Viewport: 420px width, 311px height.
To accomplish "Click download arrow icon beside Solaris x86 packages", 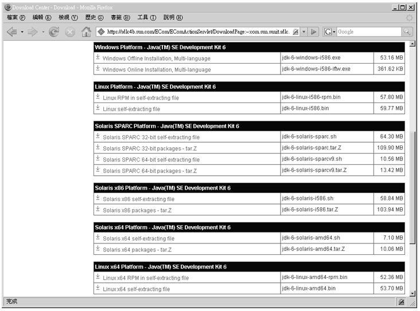I will click(x=98, y=209).
